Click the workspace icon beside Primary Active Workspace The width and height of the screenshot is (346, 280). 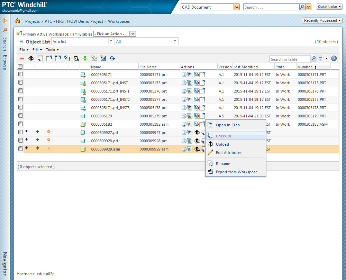[19, 33]
